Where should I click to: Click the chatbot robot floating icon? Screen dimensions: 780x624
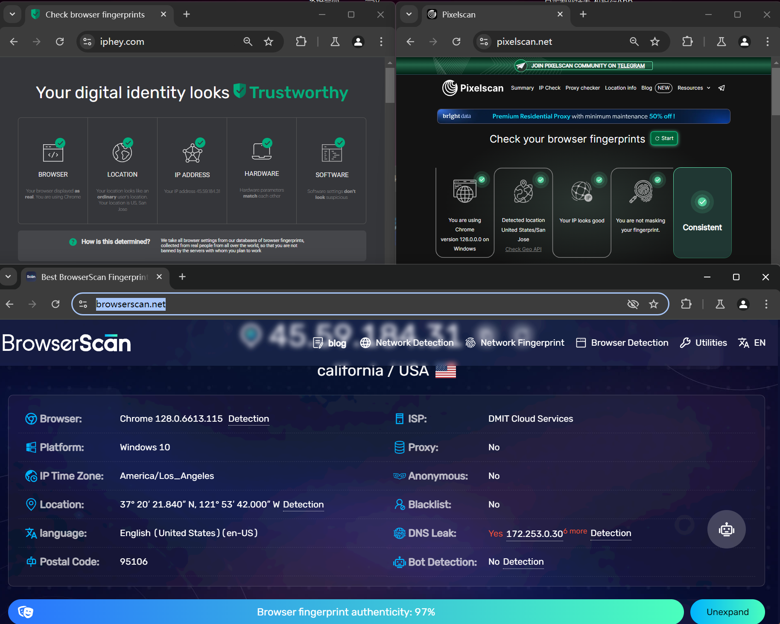tap(726, 529)
